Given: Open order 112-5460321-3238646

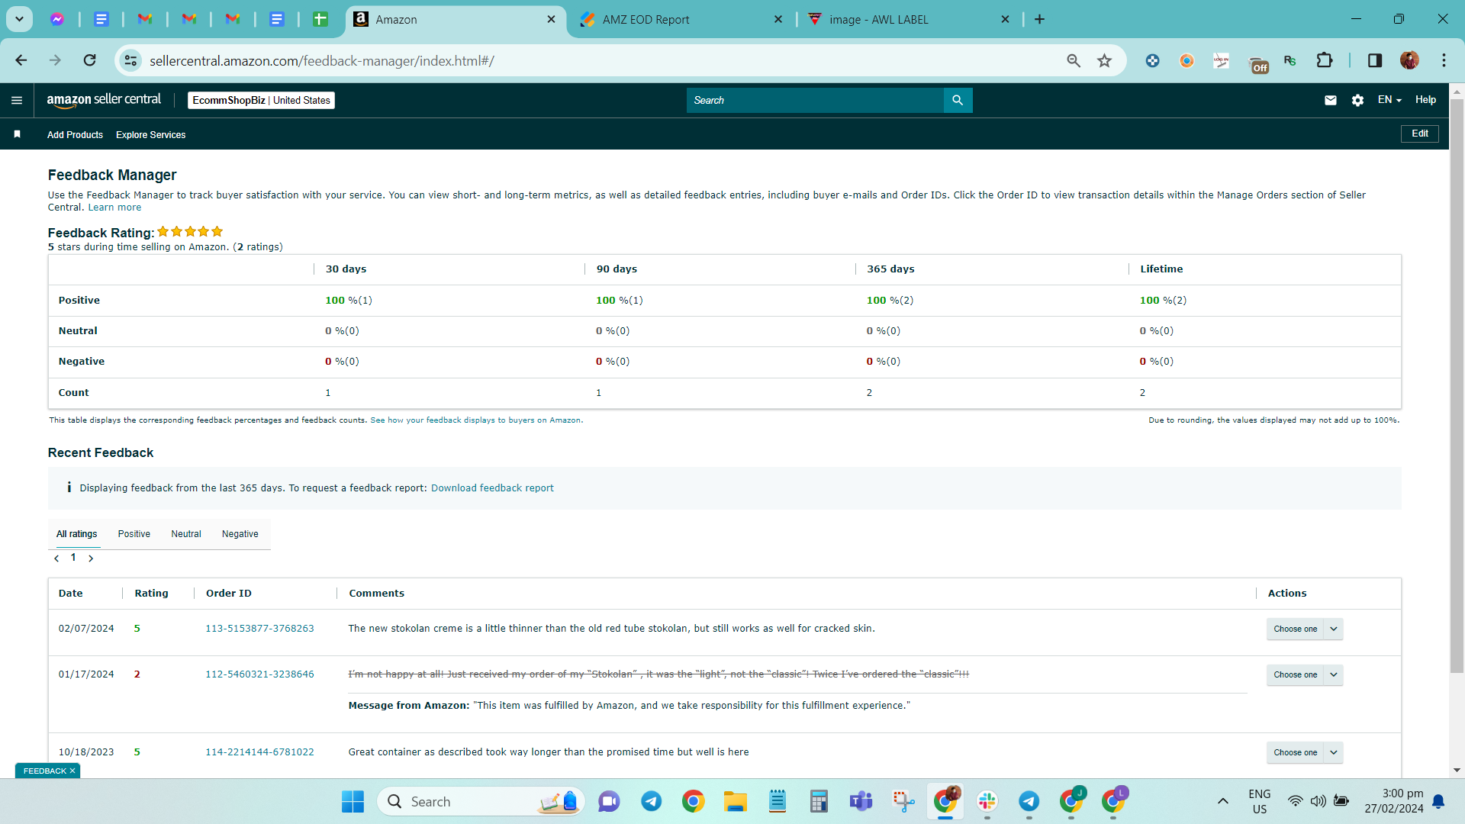Looking at the screenshot, I should pyautogui.click(x=259, y=674).
